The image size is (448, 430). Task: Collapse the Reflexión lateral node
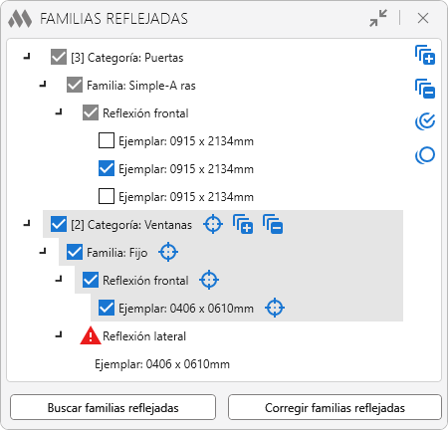(59, 335)
